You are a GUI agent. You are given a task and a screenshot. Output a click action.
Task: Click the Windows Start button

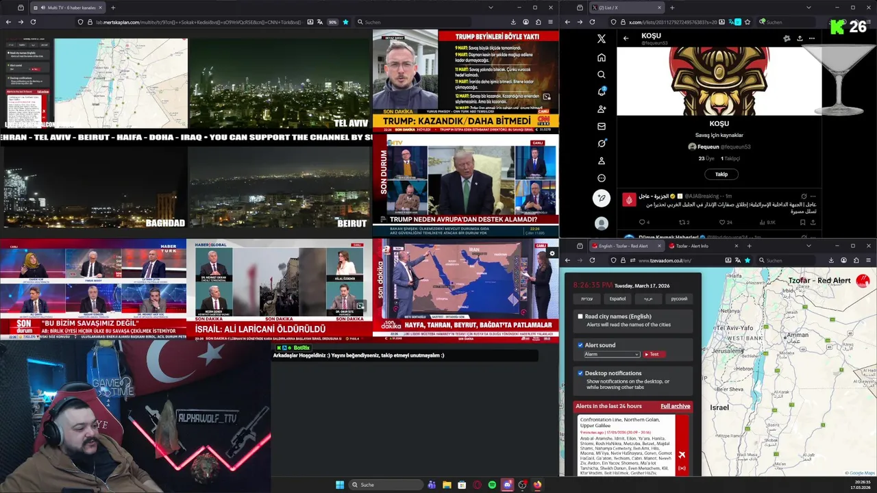click(340, 485)
